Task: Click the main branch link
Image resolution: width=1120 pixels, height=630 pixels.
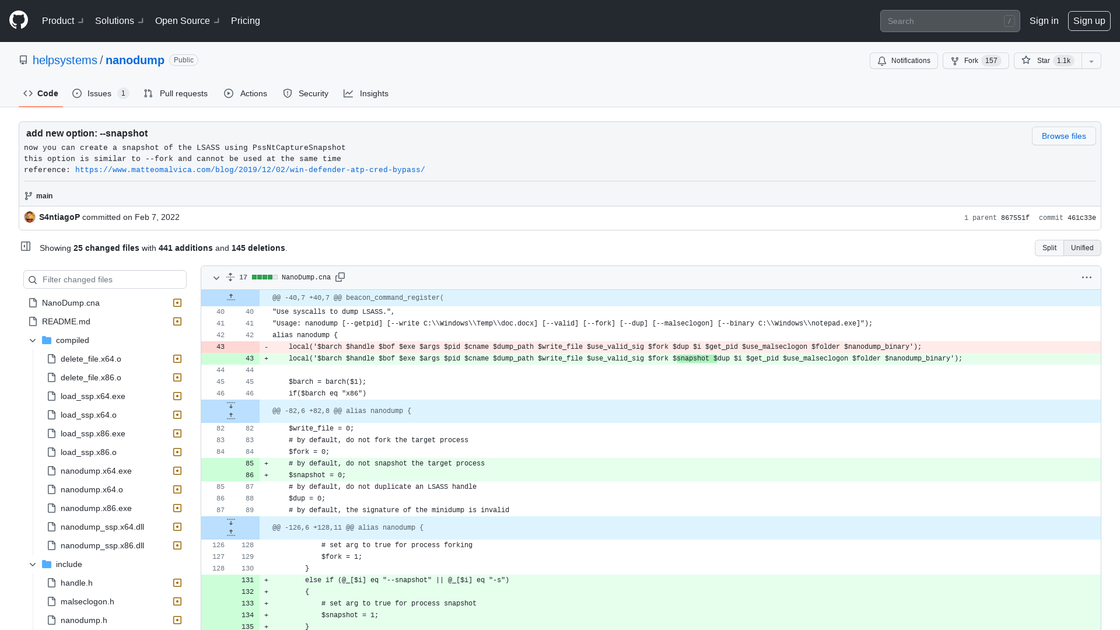Action: coord(44,196)
